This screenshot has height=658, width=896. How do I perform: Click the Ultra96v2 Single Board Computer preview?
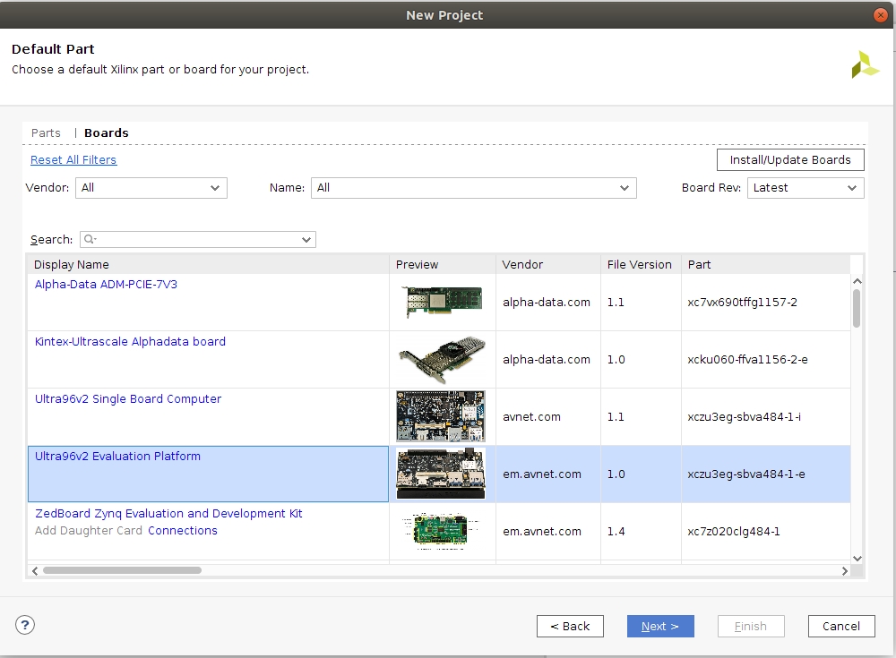(441, 417)
